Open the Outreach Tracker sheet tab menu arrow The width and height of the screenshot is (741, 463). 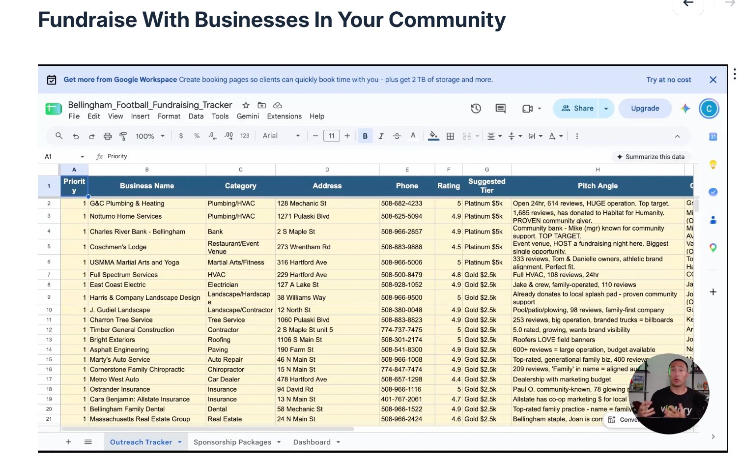click(180, 442)
